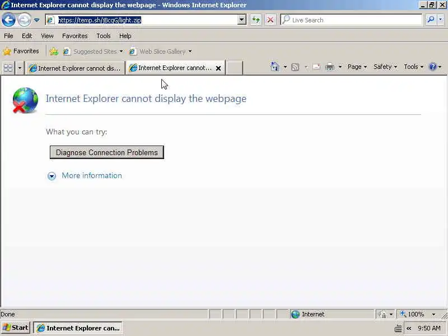
Task: Open the File menu
Action: pyautogui.click(x=8, y=36)
